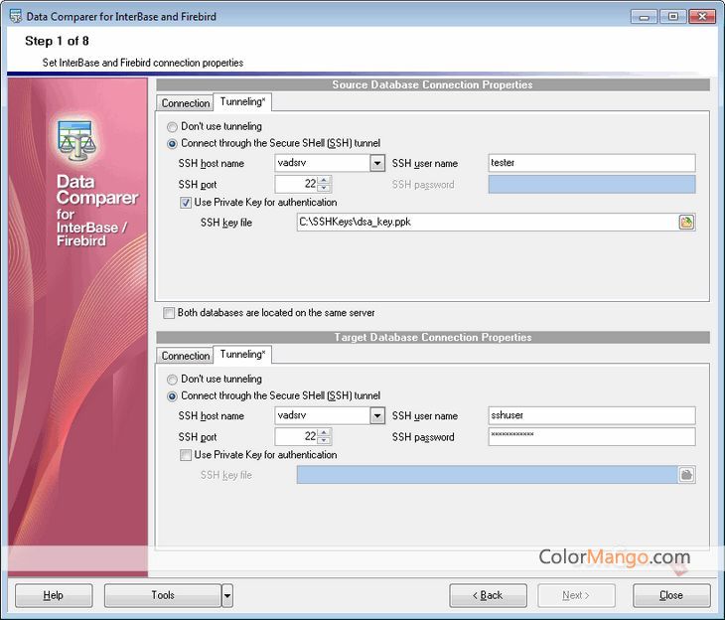Decrease target SSH port value

[324, 440]
